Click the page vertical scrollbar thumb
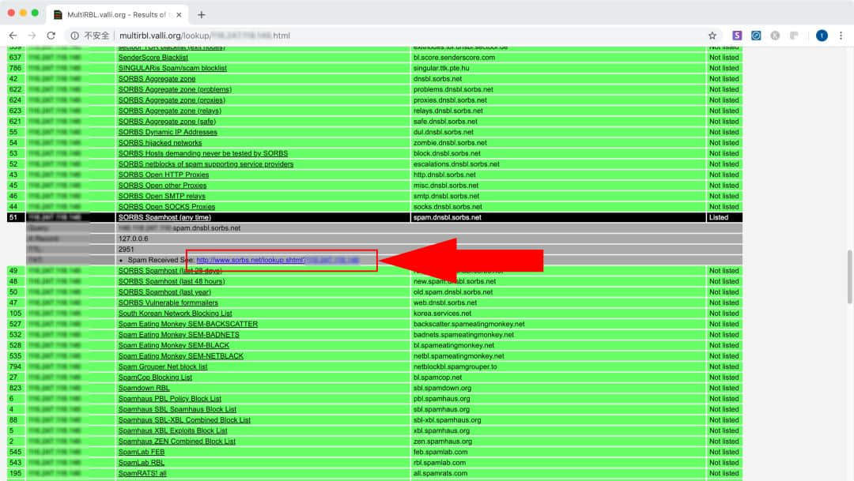Screen dimensions: 854x481 849,276
